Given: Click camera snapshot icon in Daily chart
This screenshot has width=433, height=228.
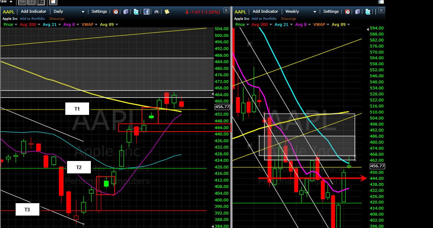Looking at the screenshot, I should pos(157,12).
